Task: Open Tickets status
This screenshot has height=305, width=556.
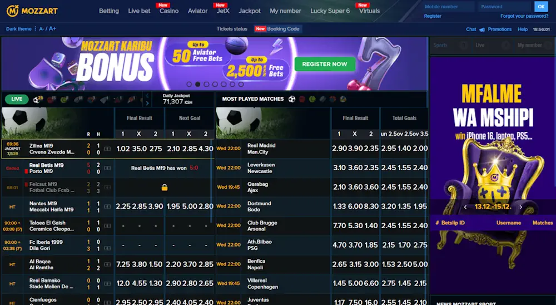Action: 232,29
